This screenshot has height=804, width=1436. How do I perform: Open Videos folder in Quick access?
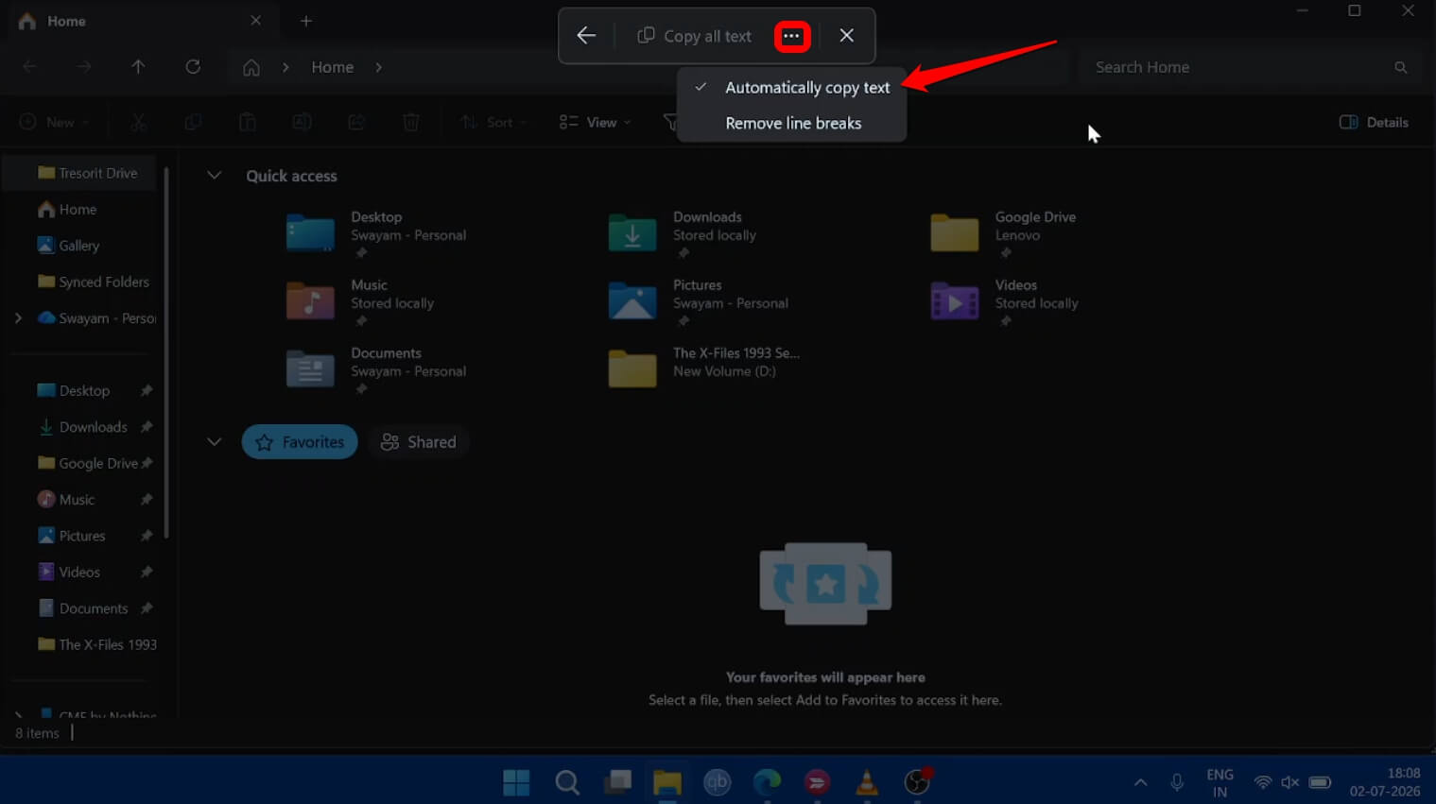tap(1005, 301)
